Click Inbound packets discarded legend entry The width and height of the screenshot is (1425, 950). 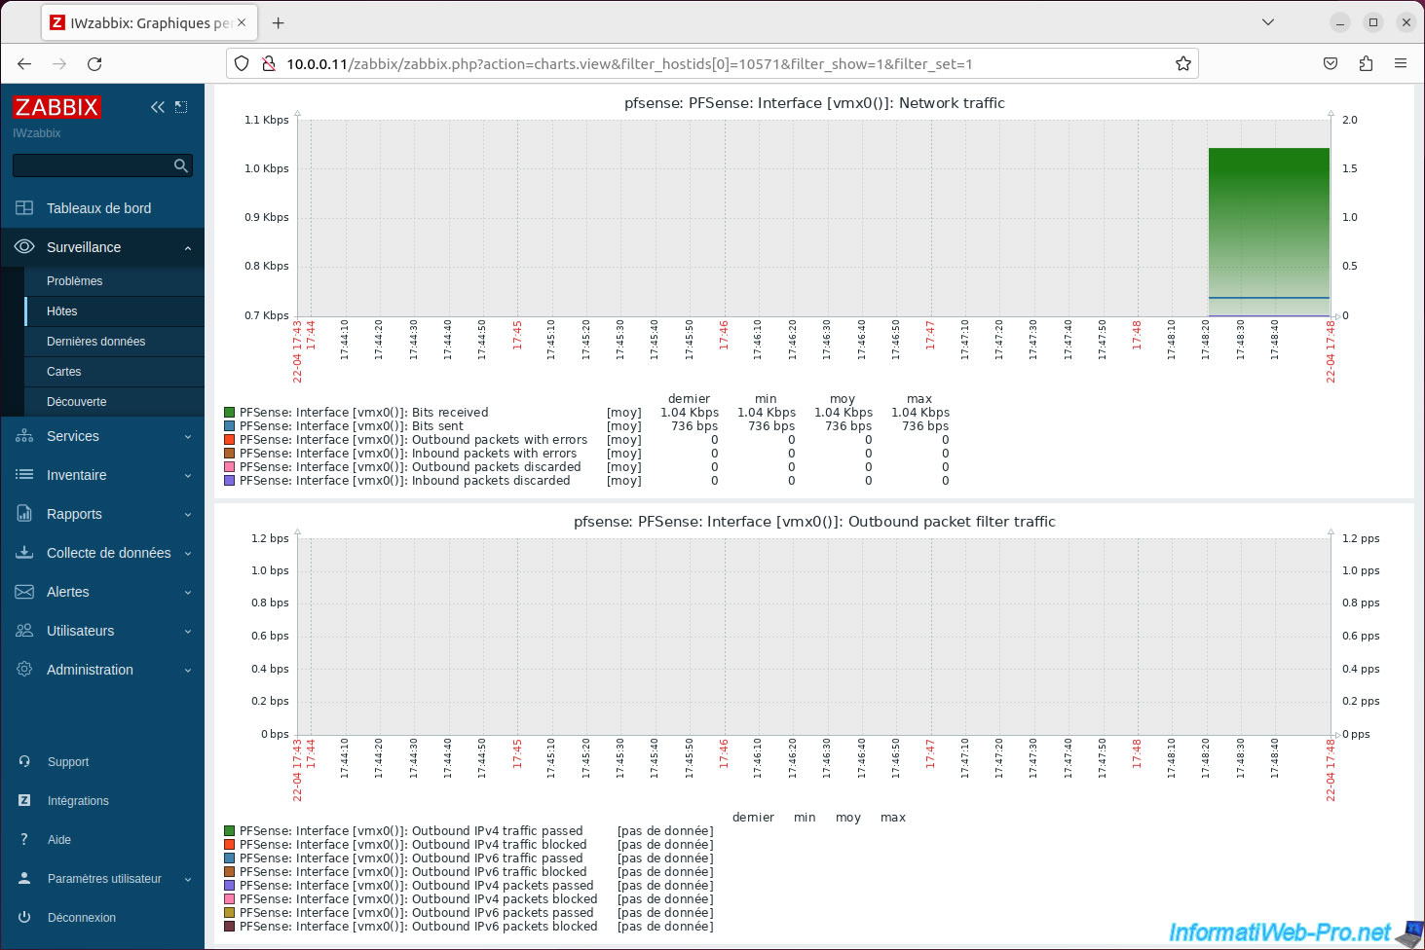(405, 481)
